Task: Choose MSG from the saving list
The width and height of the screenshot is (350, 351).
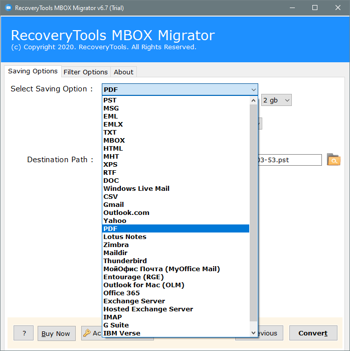Action: click(x=176, y=108)
